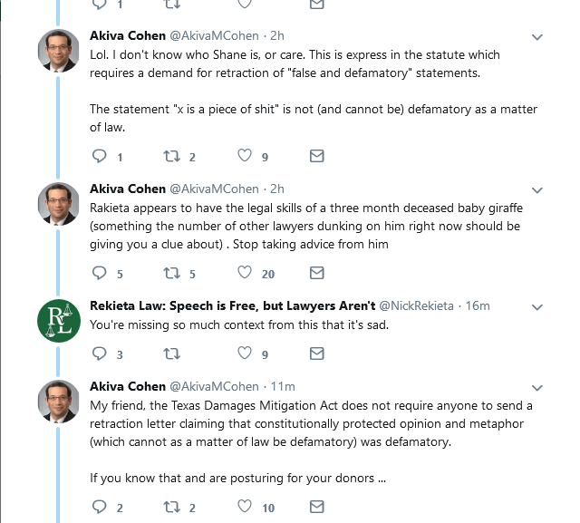This screenshot has height=523, width=580.
Task: Reply to the Rekieta Law 'missing context' tweet
Action: click(x=99, y=354)
